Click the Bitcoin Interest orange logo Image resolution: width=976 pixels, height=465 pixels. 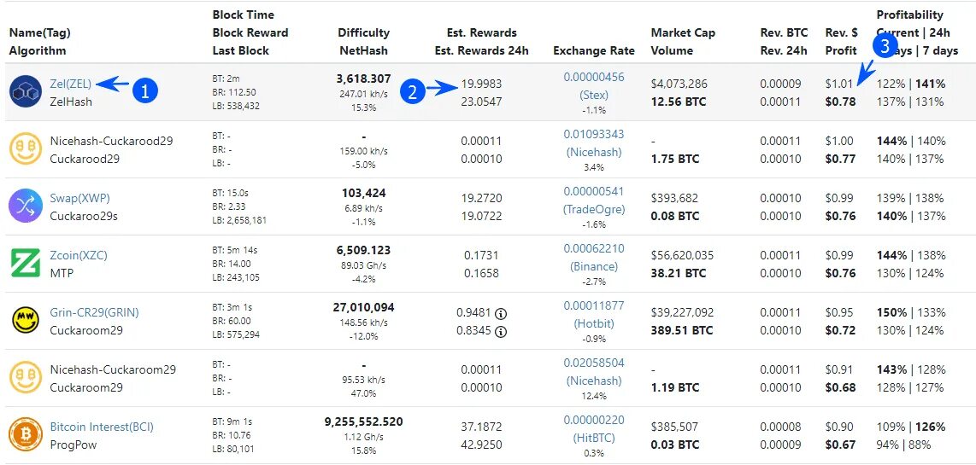(26, 435)
